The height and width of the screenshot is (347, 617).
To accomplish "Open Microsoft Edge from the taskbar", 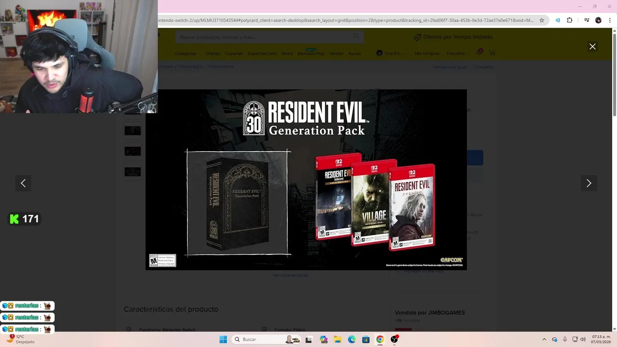I will (352, 339).
